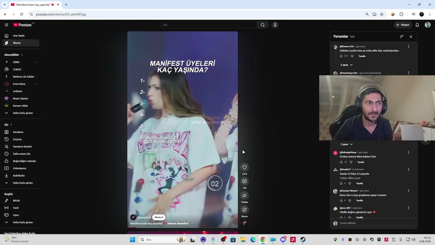Open Daha sonra izle list
The width and height of the screenshot is (435, 245).
pyautogui.click(x=20, y=154)
